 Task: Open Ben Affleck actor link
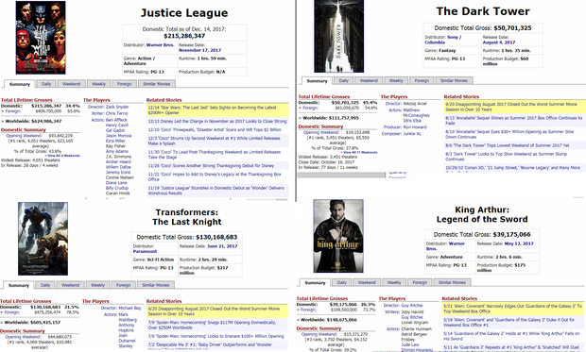point(116,120)
